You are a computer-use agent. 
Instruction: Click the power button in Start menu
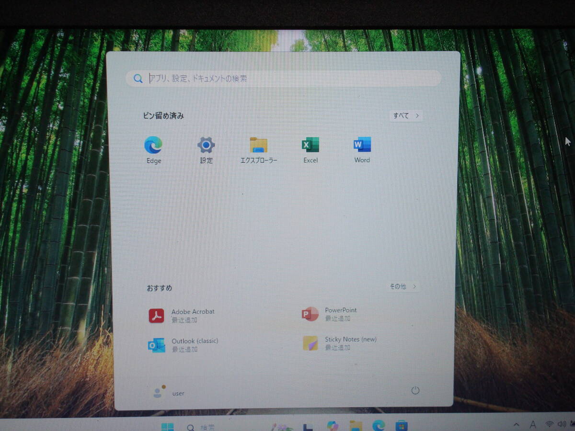pos(415,391)
